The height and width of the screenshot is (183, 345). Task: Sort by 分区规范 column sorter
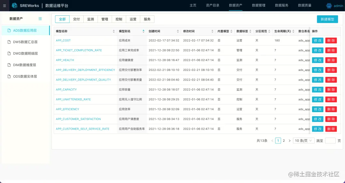pos(269,31)
